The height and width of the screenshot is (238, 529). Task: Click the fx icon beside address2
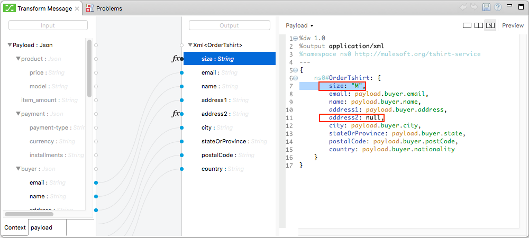(x=176, y=114)
